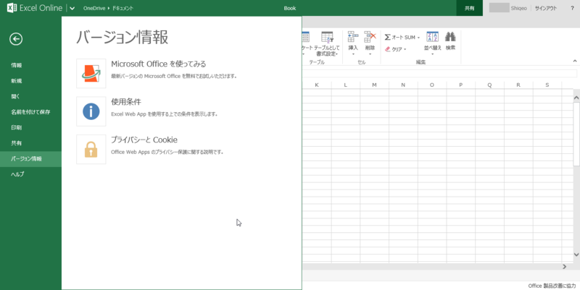Click the help question mark icon

point(572,8)
